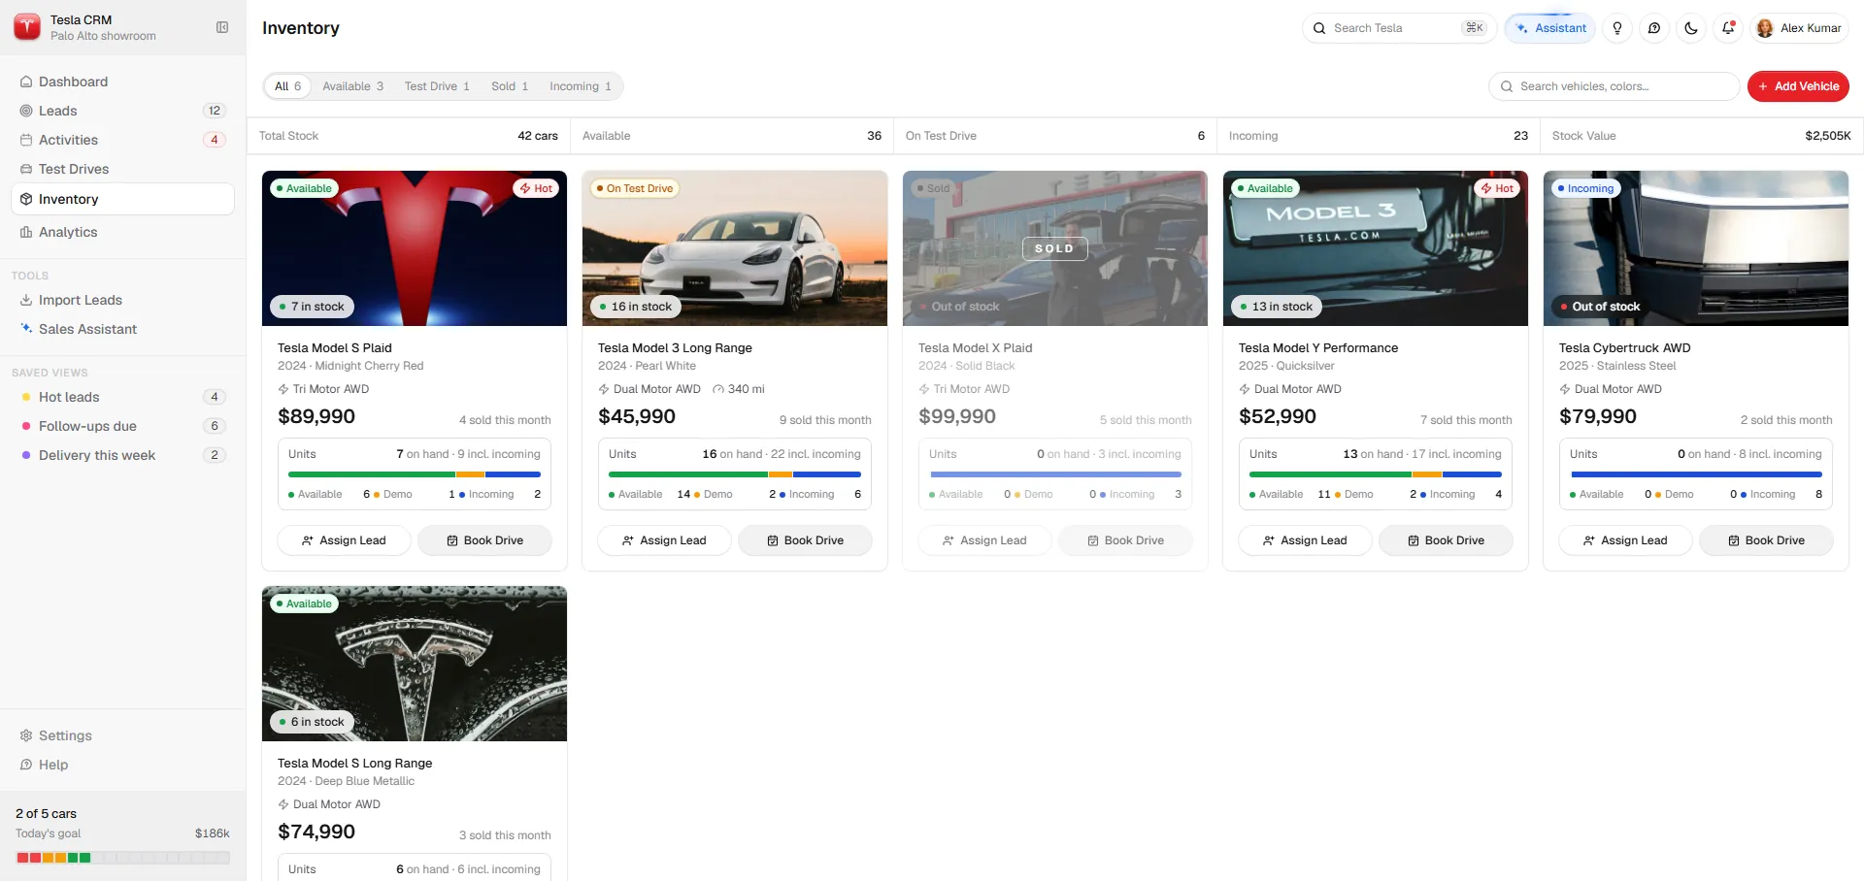The image size is (1864, 881).
Task: Click today's goal progress bar
Action: [x=122, y=858]
